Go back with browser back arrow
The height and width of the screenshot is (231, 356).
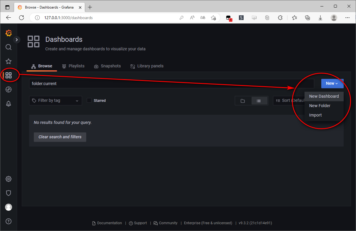(9, 18)
